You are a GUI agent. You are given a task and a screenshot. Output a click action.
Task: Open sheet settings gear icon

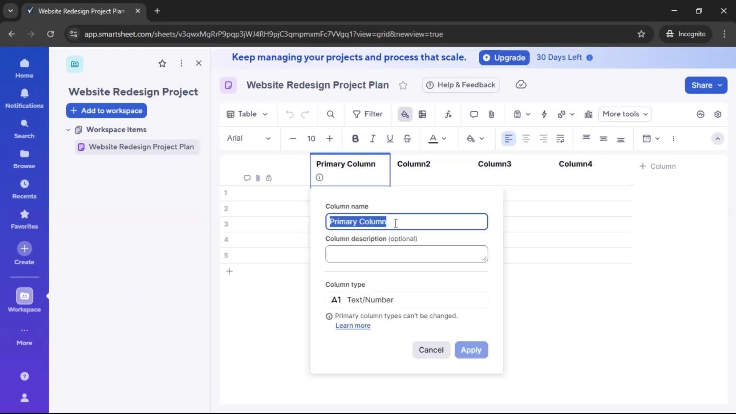[718, 114]
